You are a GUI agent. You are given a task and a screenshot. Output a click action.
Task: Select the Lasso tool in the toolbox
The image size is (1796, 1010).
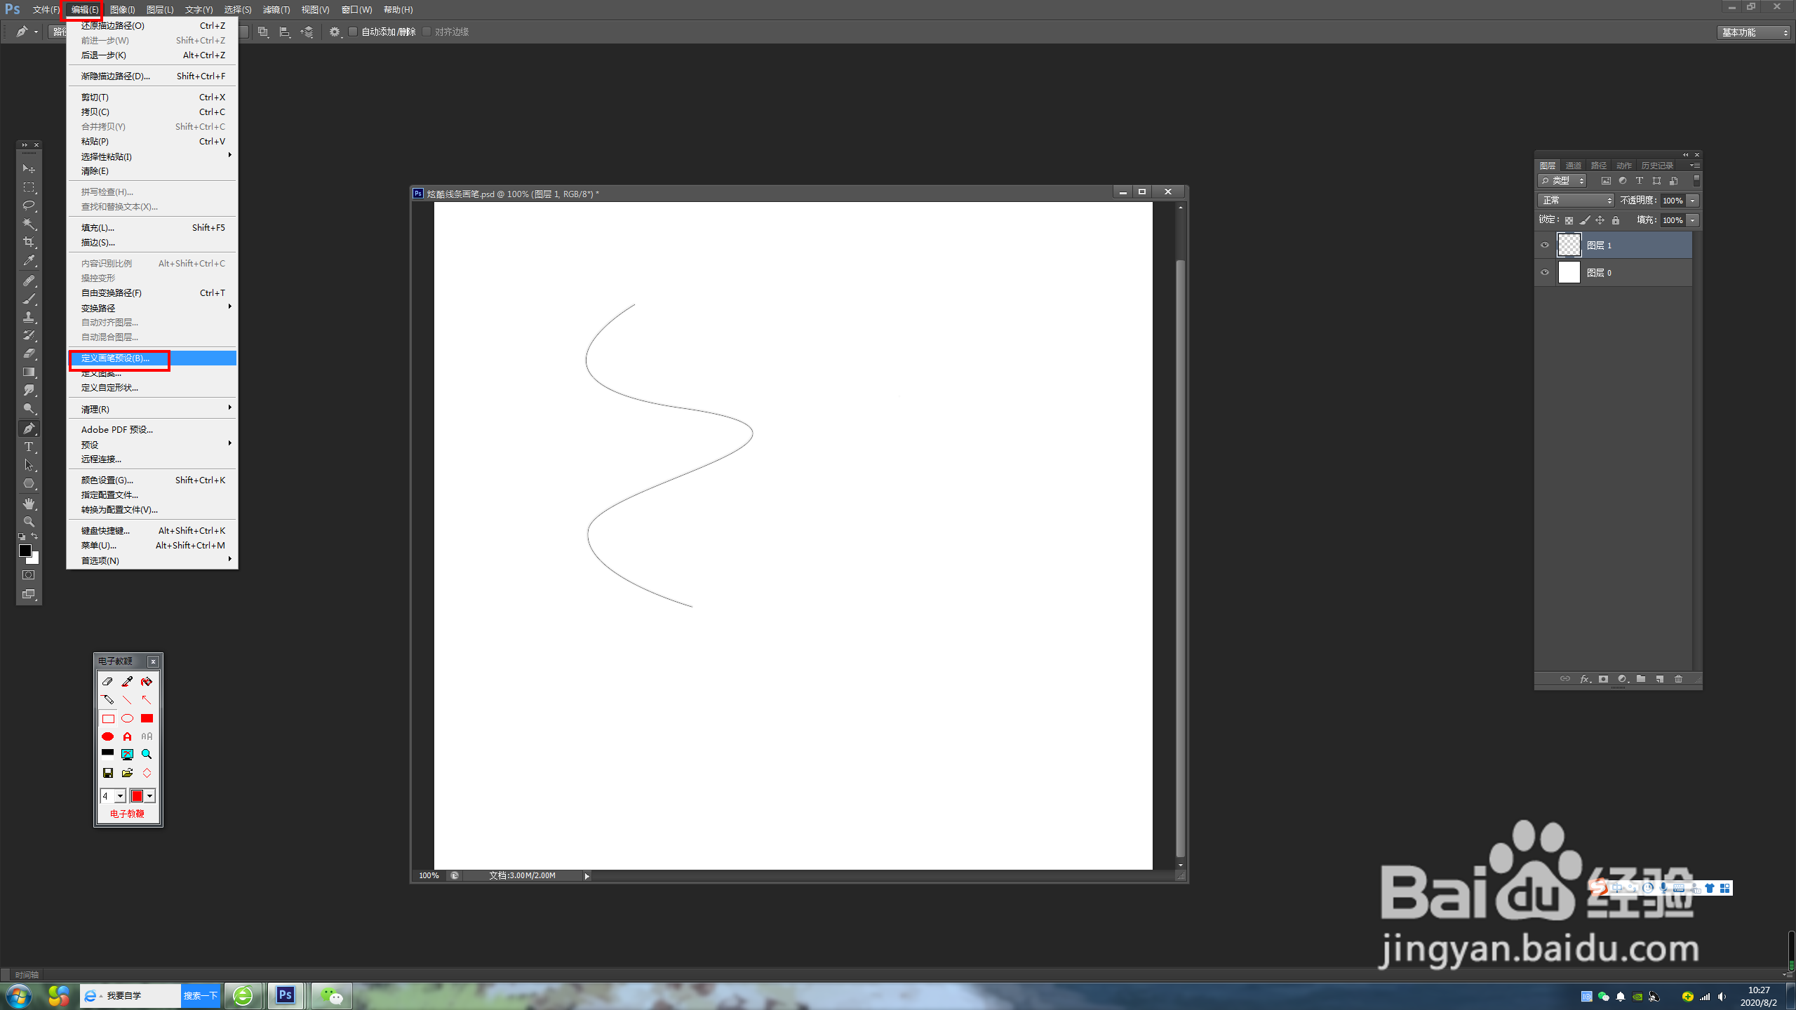[x=29, y=206]
